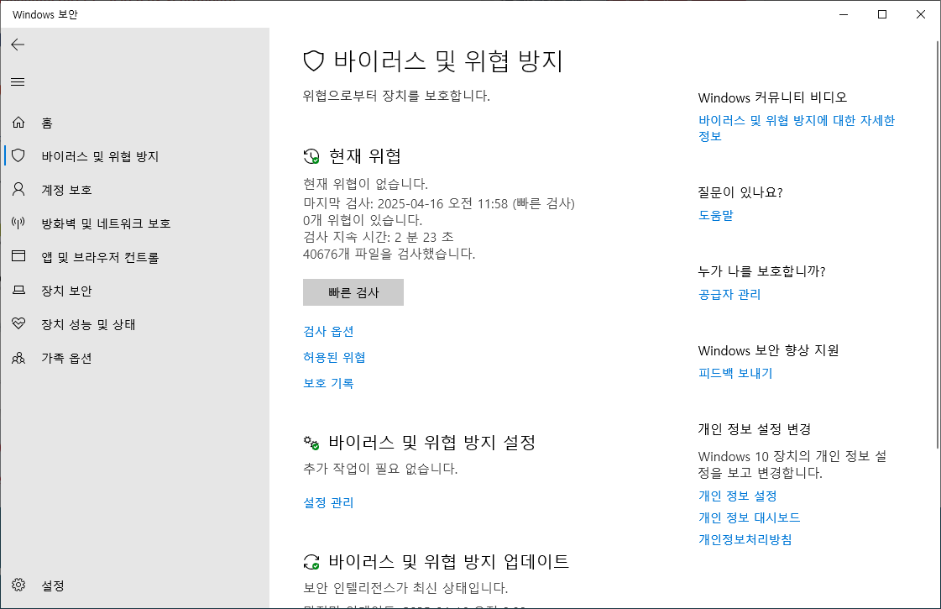This screenshot has height=609, width=941.
Task: Click the 도움말 link
Action: [x=715, y=215]
